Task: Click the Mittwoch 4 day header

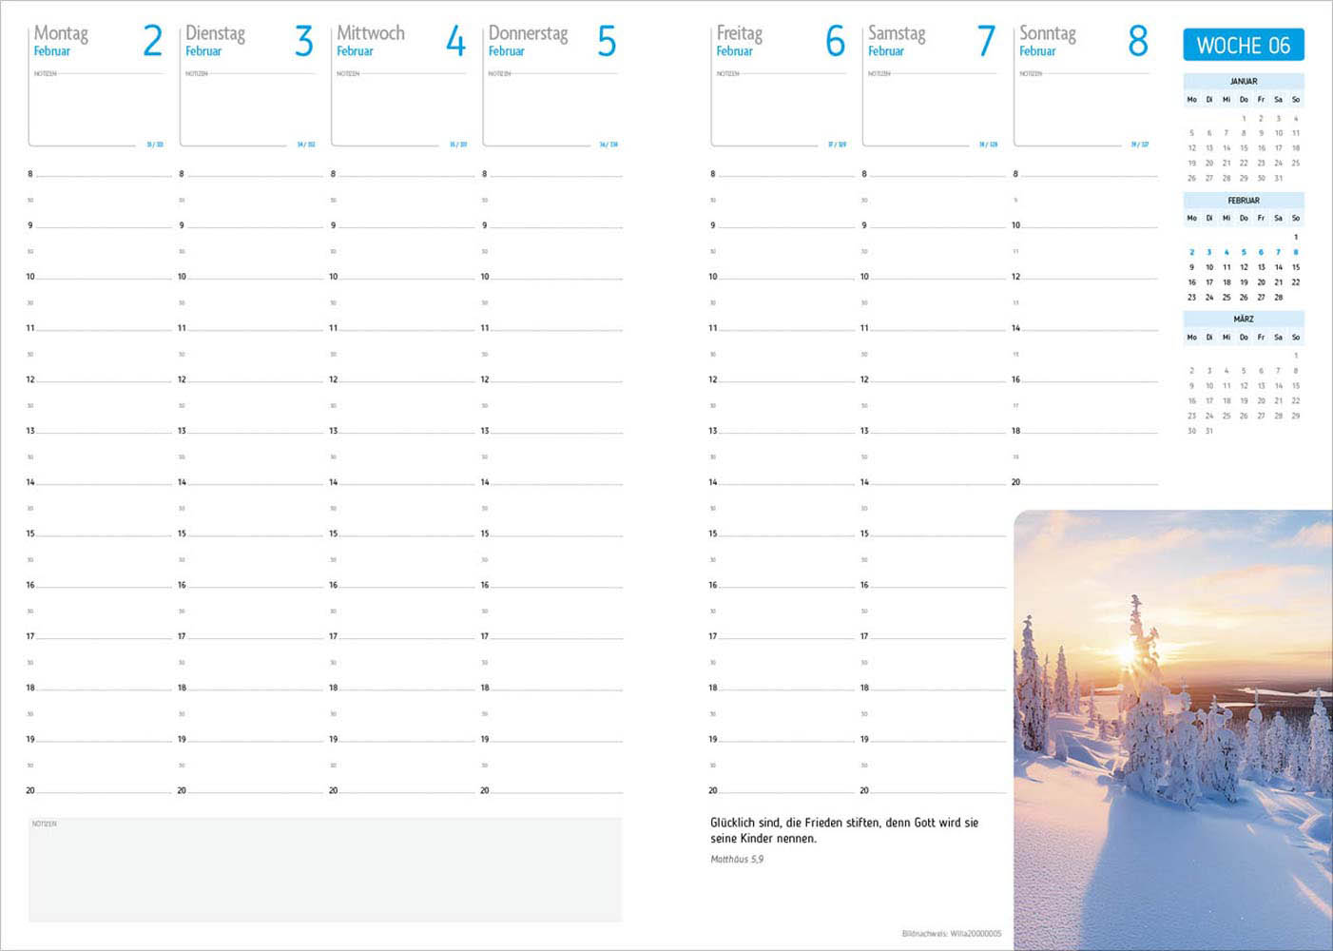Action: (x=399, y=41)
